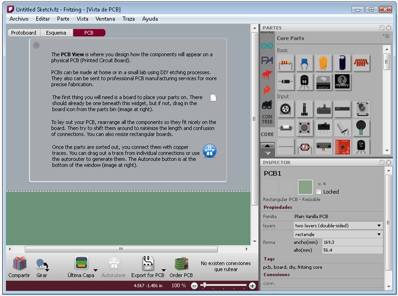Click the Girar rotate button
398x296 pixels.
click(x=42, y=267)
